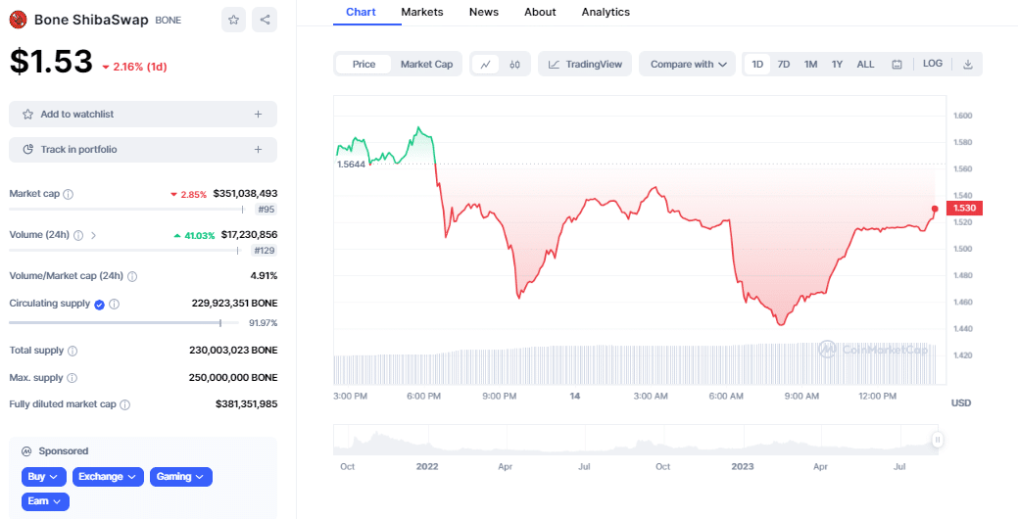The width and height of the screenshot is (1018, 519).
Task: Click the 1.530 current price label
Action: click(x=965, y=209)
